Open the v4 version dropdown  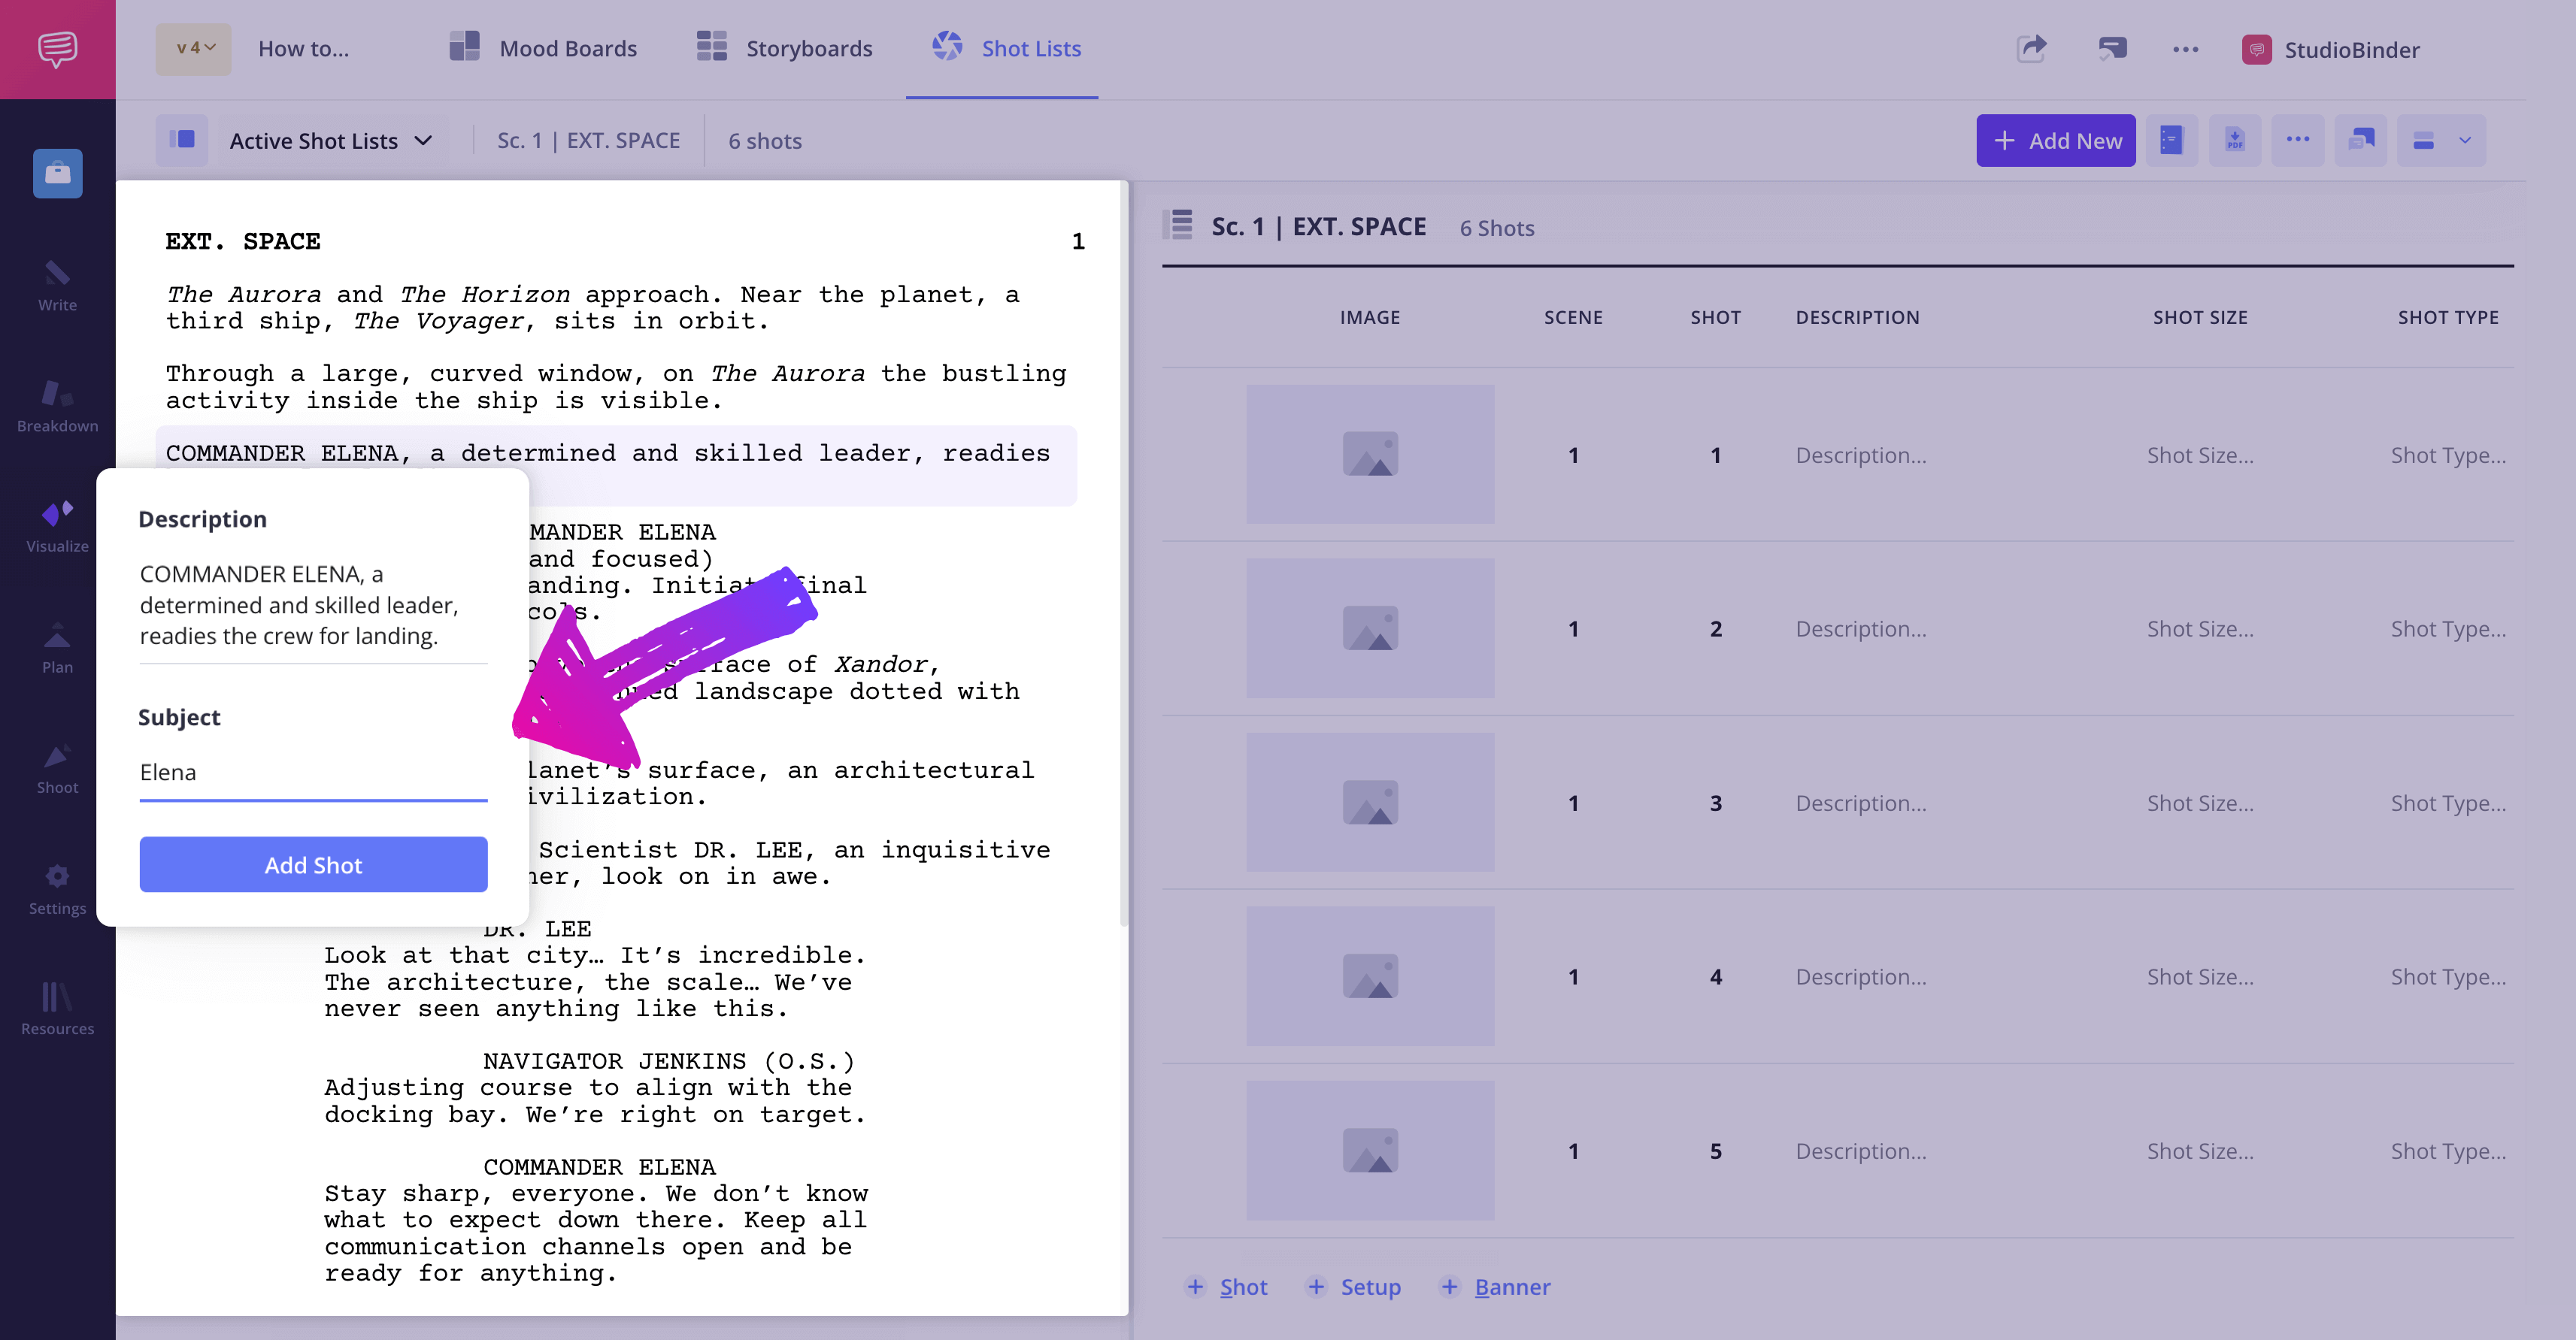pyautogui.click(x=194, y=48)
